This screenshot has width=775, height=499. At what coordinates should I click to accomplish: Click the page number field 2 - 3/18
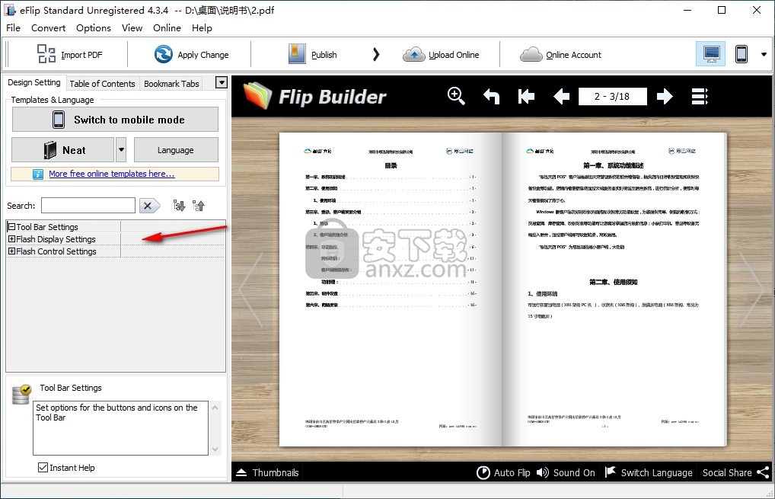[612, 97]
